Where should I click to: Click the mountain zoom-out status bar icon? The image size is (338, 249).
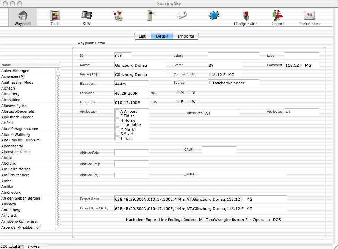click(x=10, y=247)
